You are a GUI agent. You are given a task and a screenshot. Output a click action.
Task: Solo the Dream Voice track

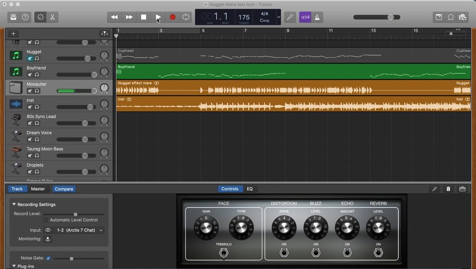tap(36, 140)
